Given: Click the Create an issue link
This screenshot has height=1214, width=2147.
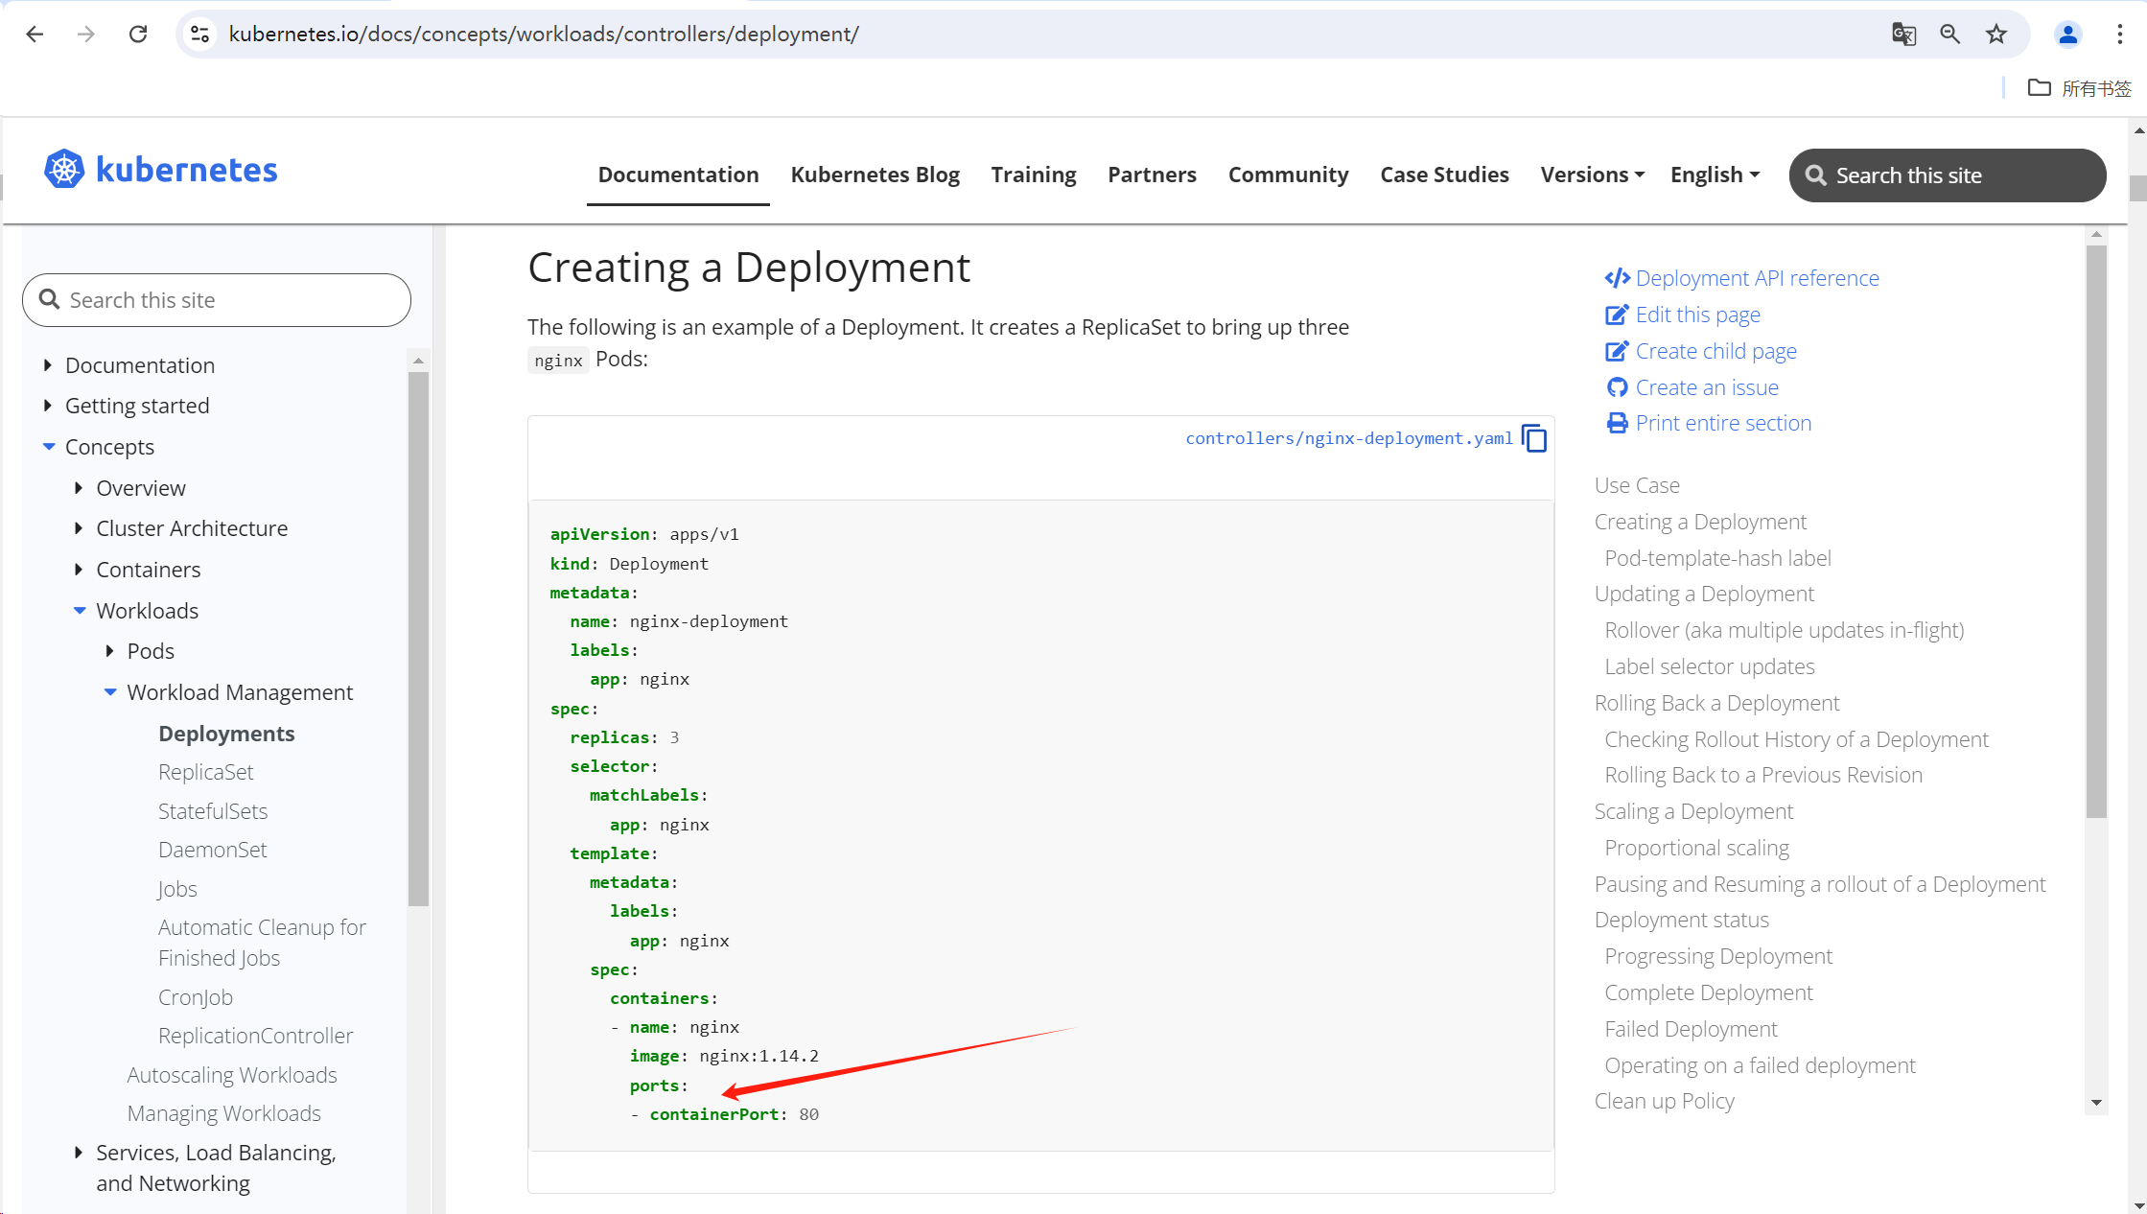Looking at the screenshot, I should click(x=1707, y=387).
